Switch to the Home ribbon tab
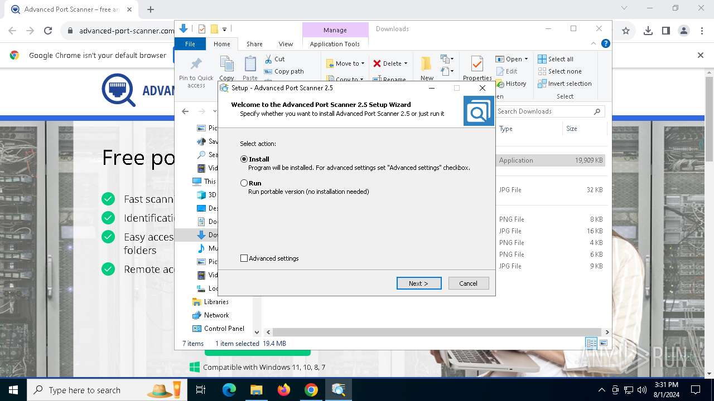Screen dimensions: 714x401 [x=221, y=44]
